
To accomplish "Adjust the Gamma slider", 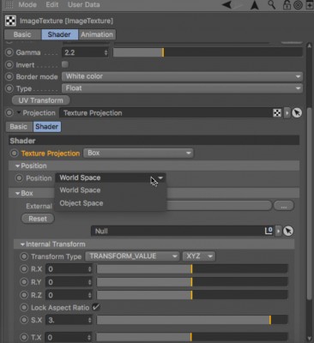I will [208, 52].
